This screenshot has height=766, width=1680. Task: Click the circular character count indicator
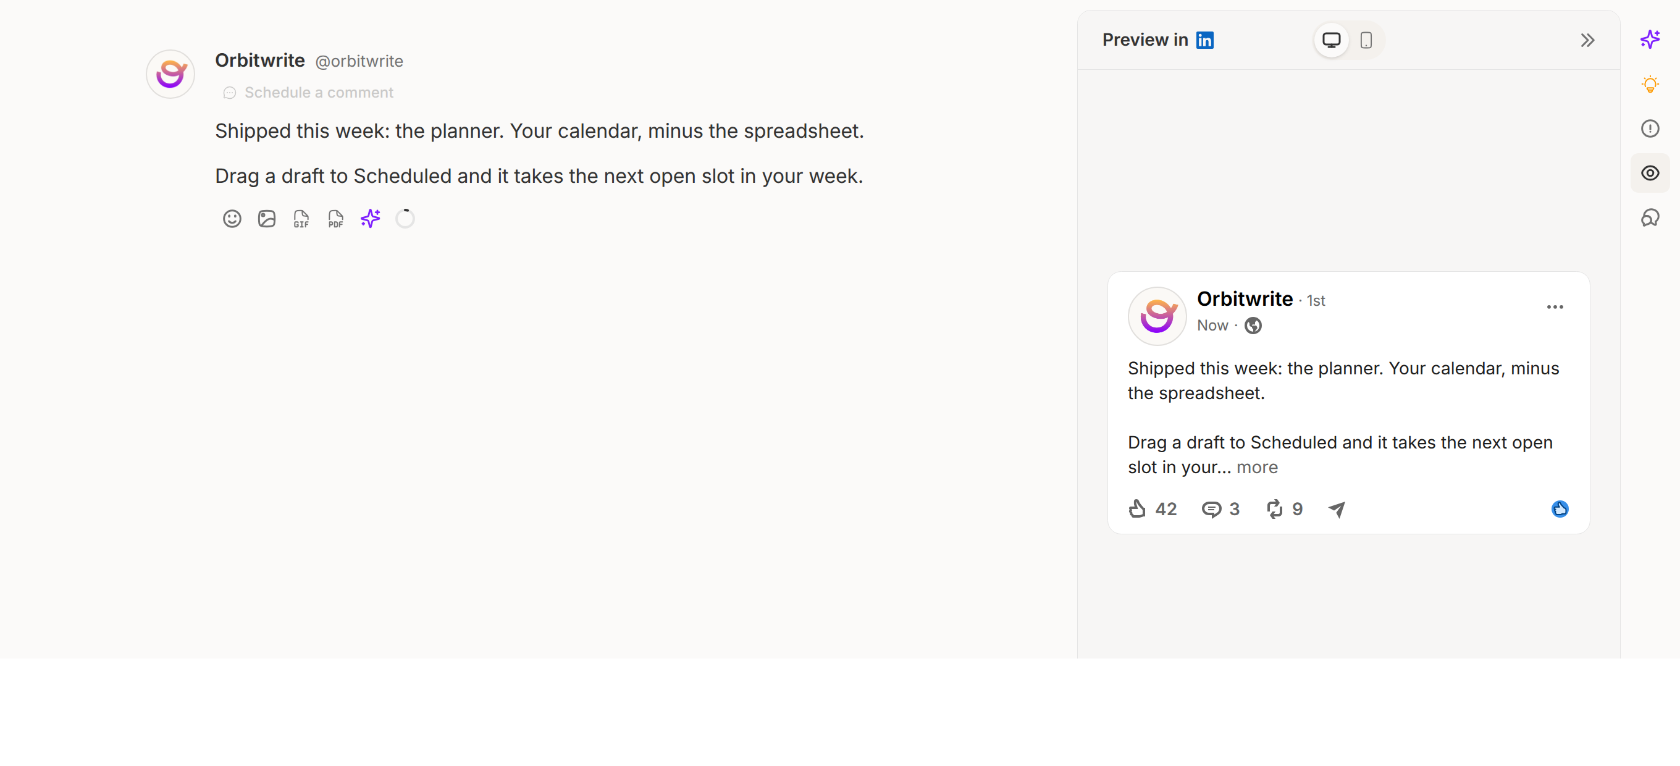405,219
